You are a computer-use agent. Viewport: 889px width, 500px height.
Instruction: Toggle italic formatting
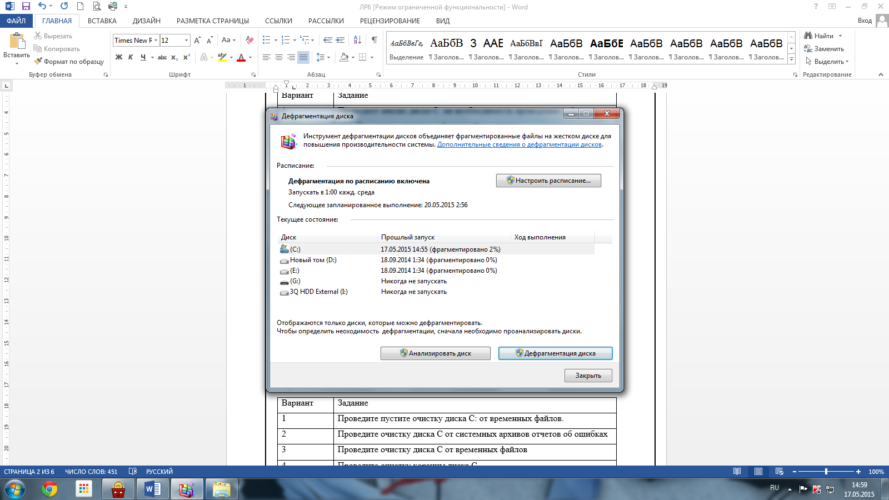[131, 57]
